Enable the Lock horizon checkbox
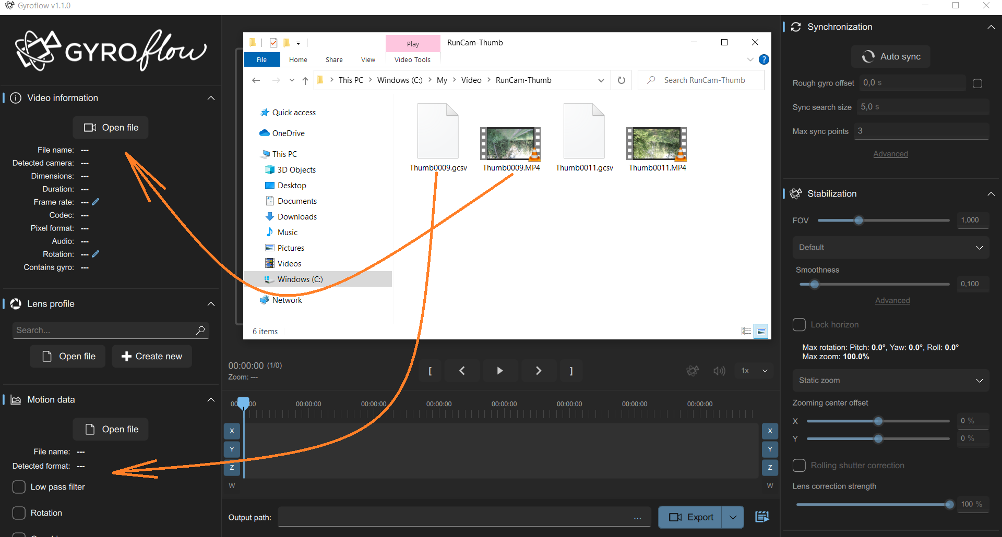 [799, 324]
